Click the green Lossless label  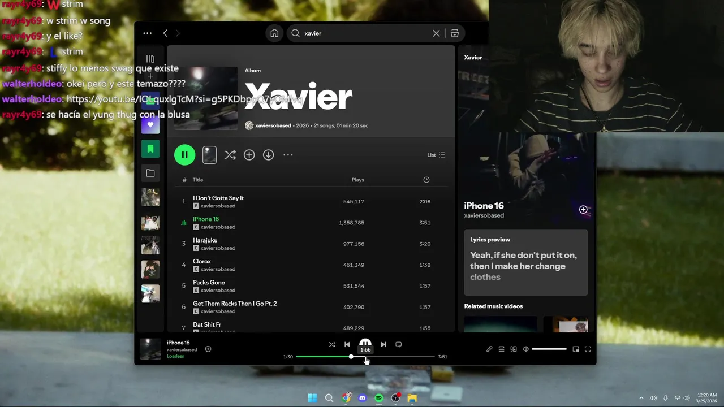[175, 356]
